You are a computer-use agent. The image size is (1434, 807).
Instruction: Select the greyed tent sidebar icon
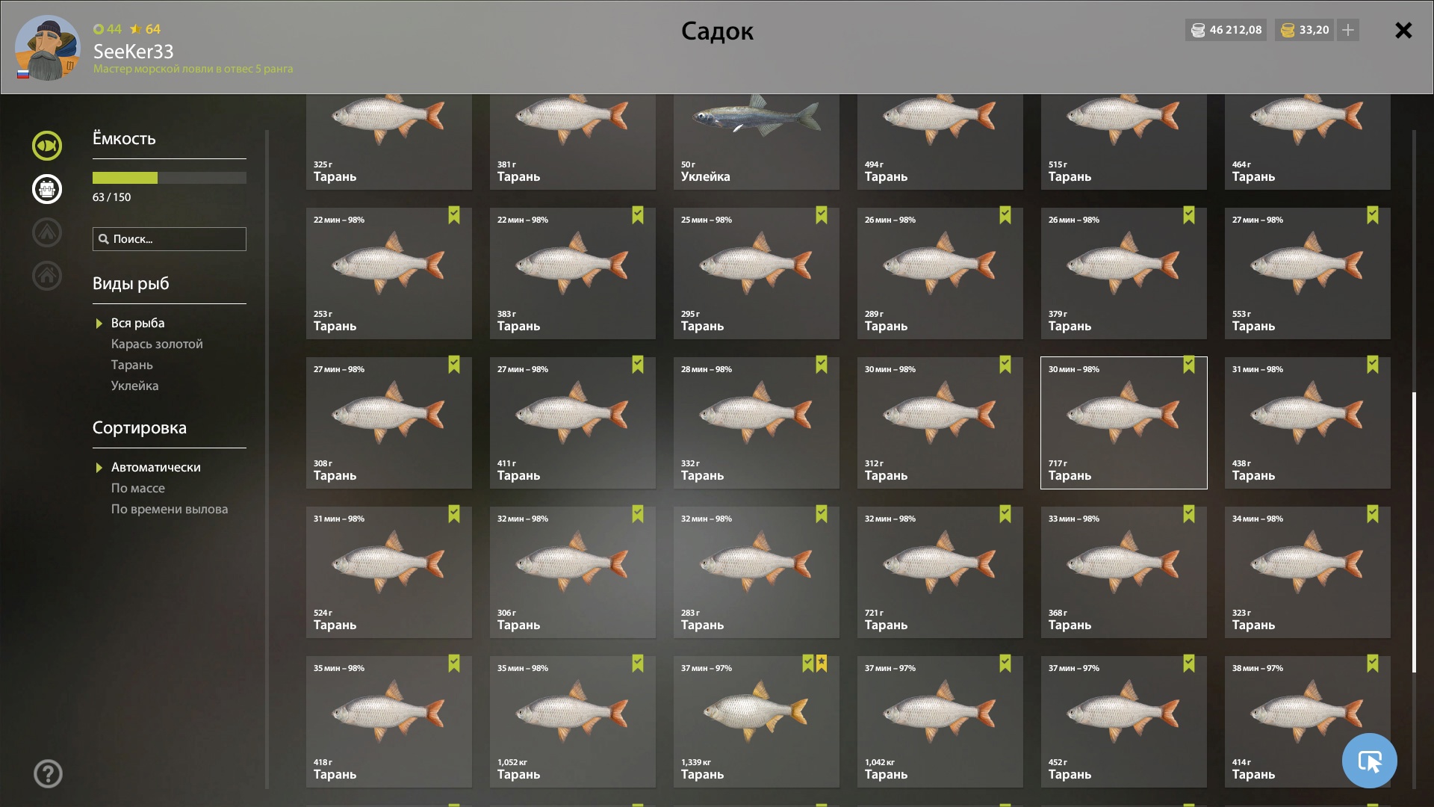click(x=47, y=232)
